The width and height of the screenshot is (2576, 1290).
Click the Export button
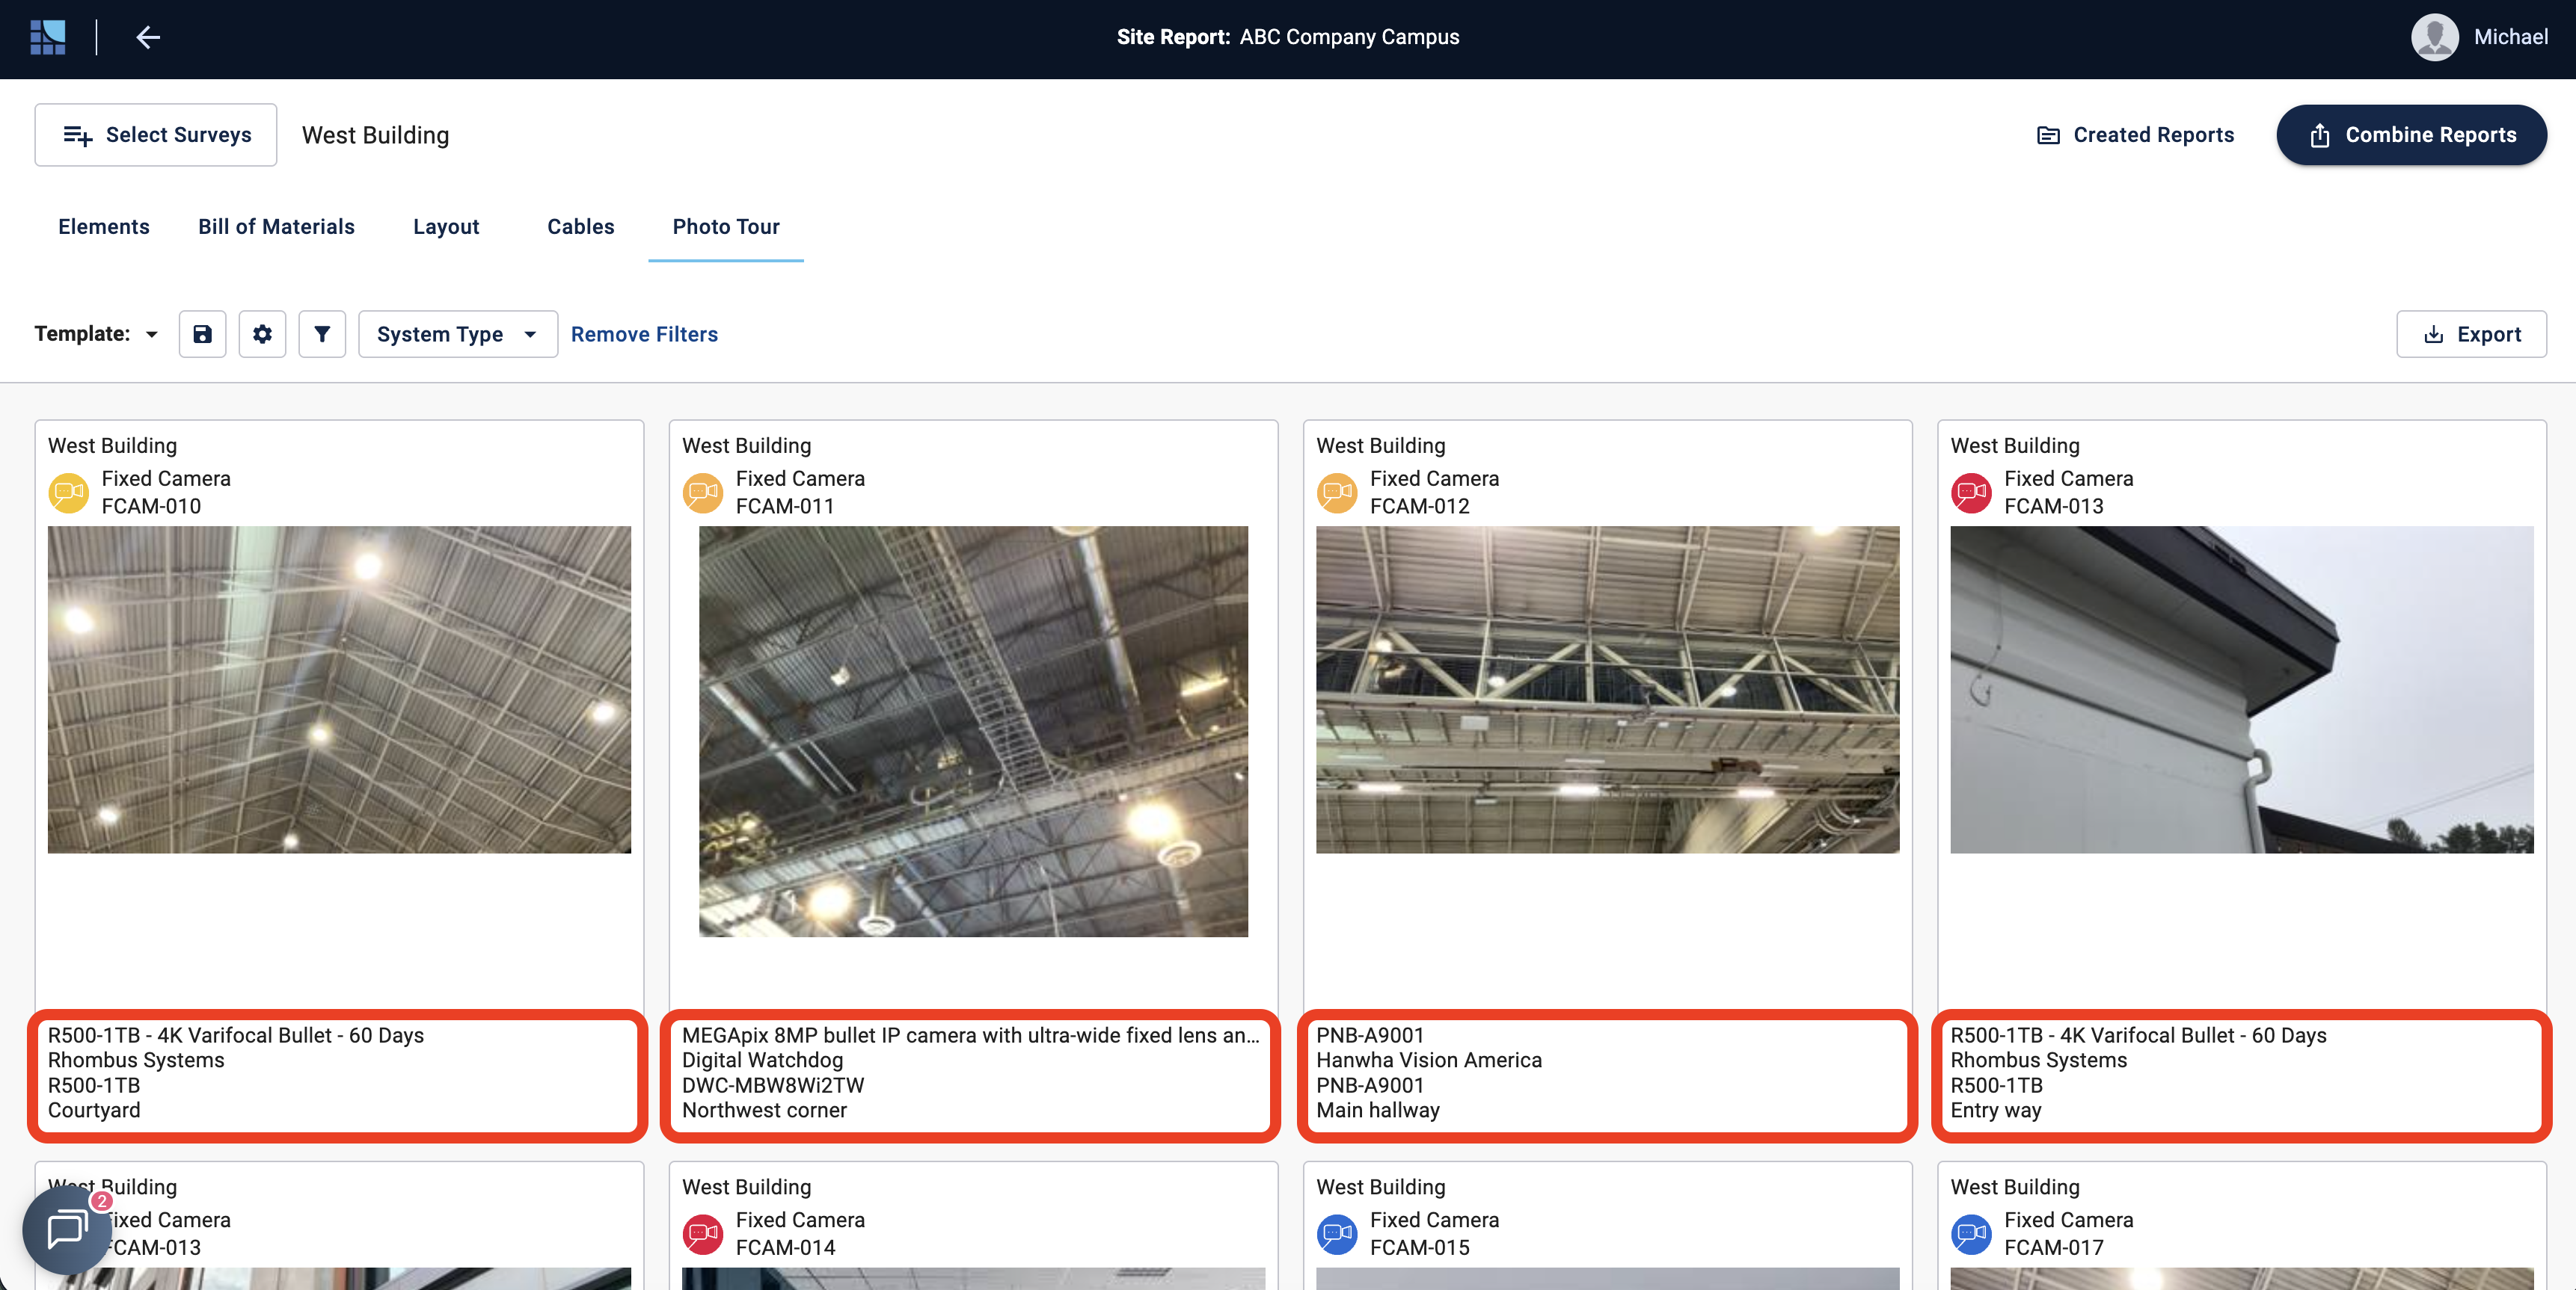pyautogui.click(x=2471, y=334)
